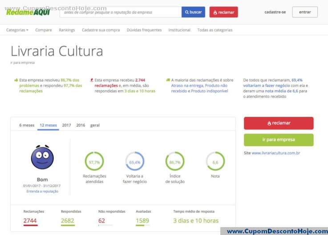Screen dimensions: 328x235
Task: Click the green bar under 2682
Action: (68, 225)
